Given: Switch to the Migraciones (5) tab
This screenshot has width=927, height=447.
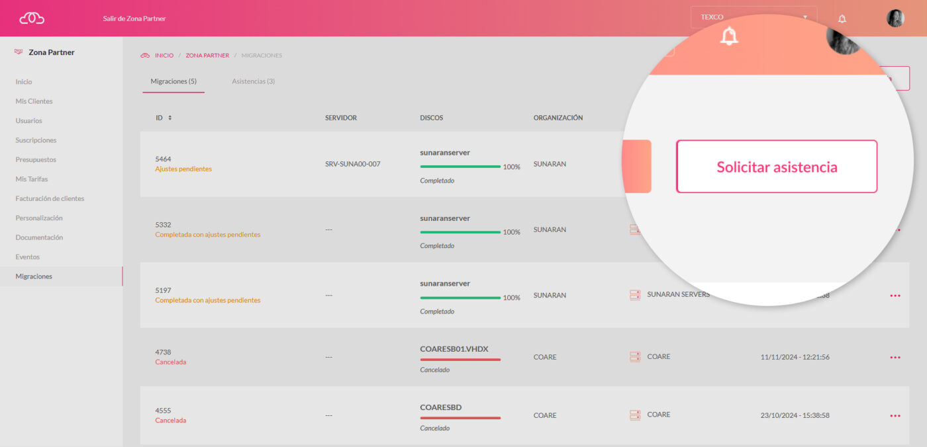Looking at the screenshot, I should pyautogui.click(x=173, y=81).
